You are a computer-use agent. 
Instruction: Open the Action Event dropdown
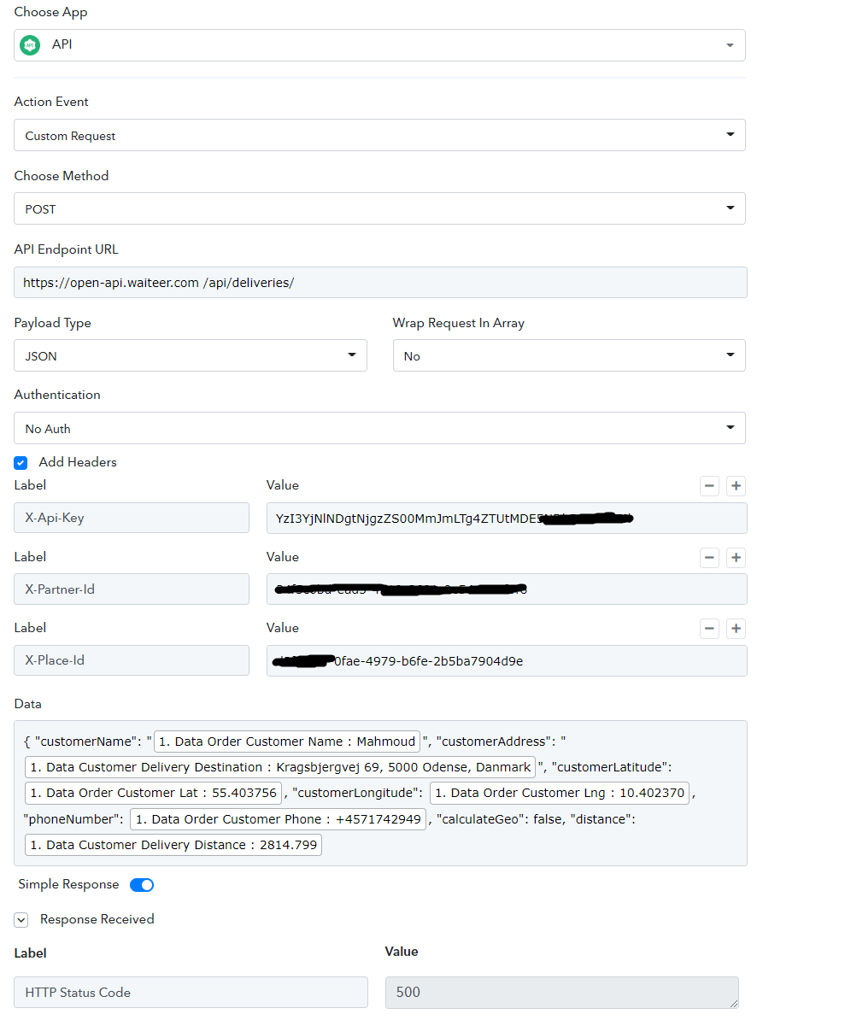click(x=380, y=135)
